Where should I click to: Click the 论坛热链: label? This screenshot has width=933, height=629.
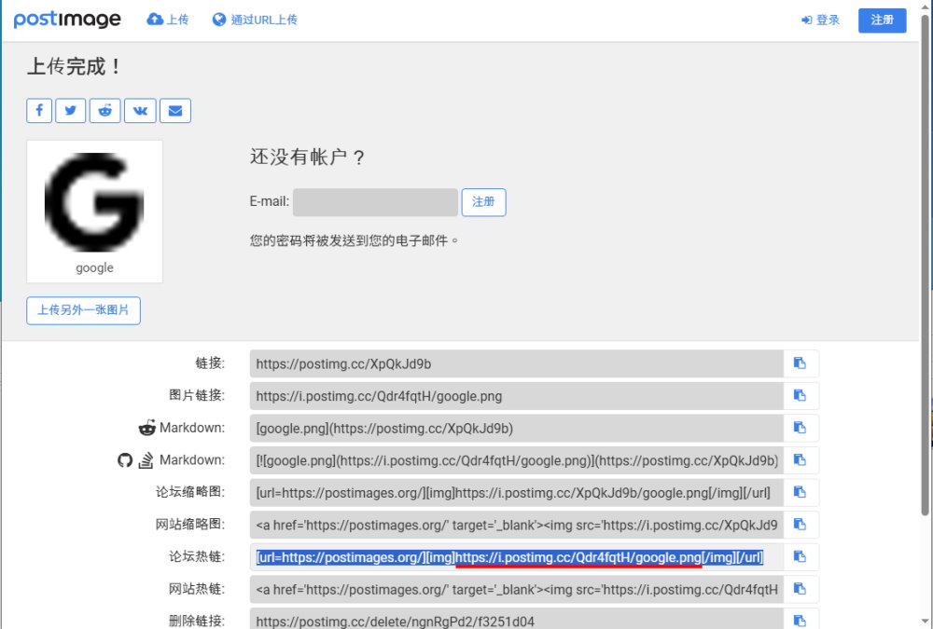point(197,556)
